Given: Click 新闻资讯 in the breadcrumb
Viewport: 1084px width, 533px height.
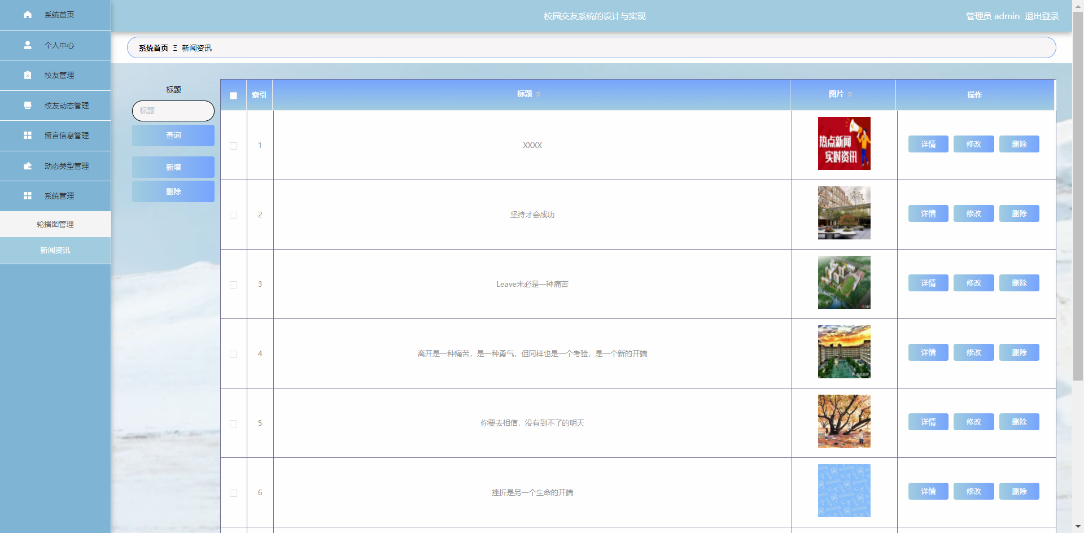Looking at the screenshot, I should click(196, 48).
